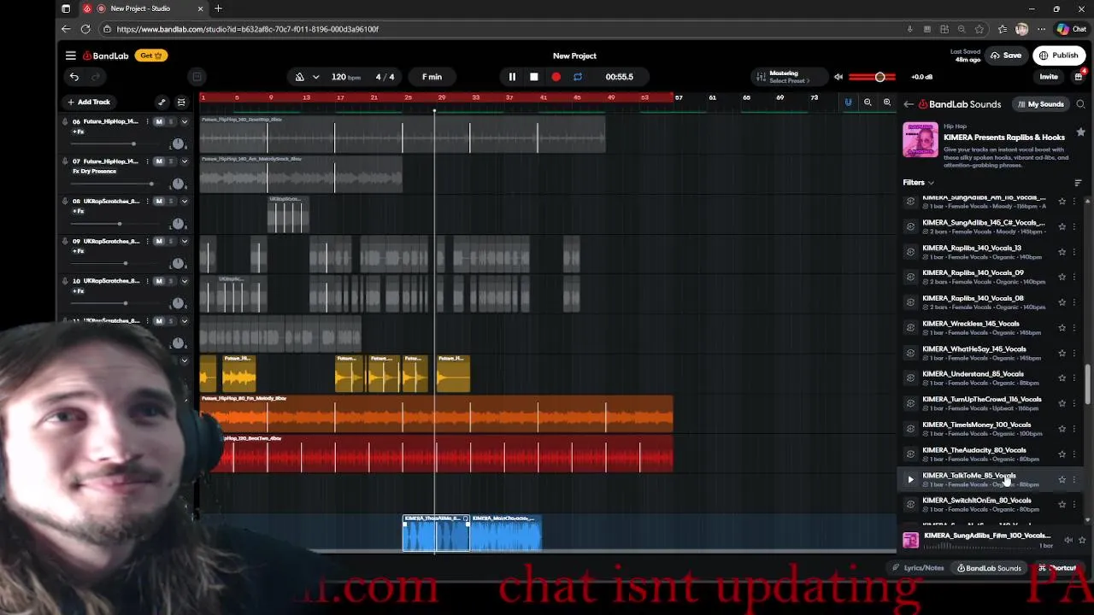
Task: Favorite KIMERA_TalkToMe_85_Vocals sound
Action: point(1062,479)
